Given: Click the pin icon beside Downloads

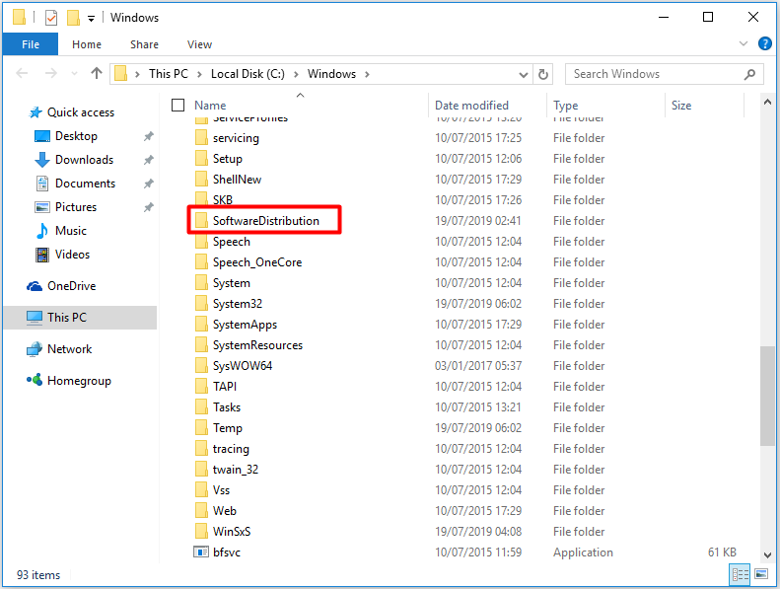Looking at the screenshot, I should (148, 160).
